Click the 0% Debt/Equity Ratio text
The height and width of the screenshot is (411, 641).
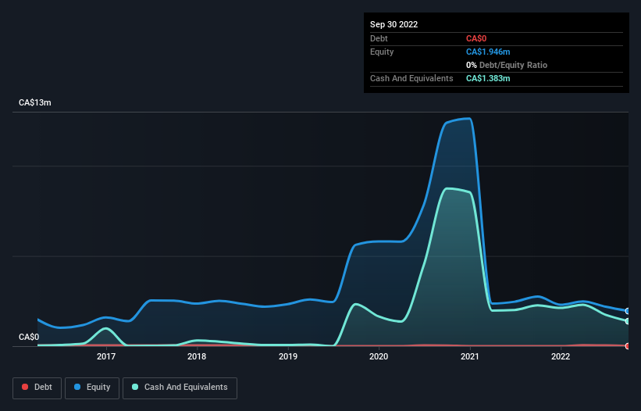tap(507, 65)
